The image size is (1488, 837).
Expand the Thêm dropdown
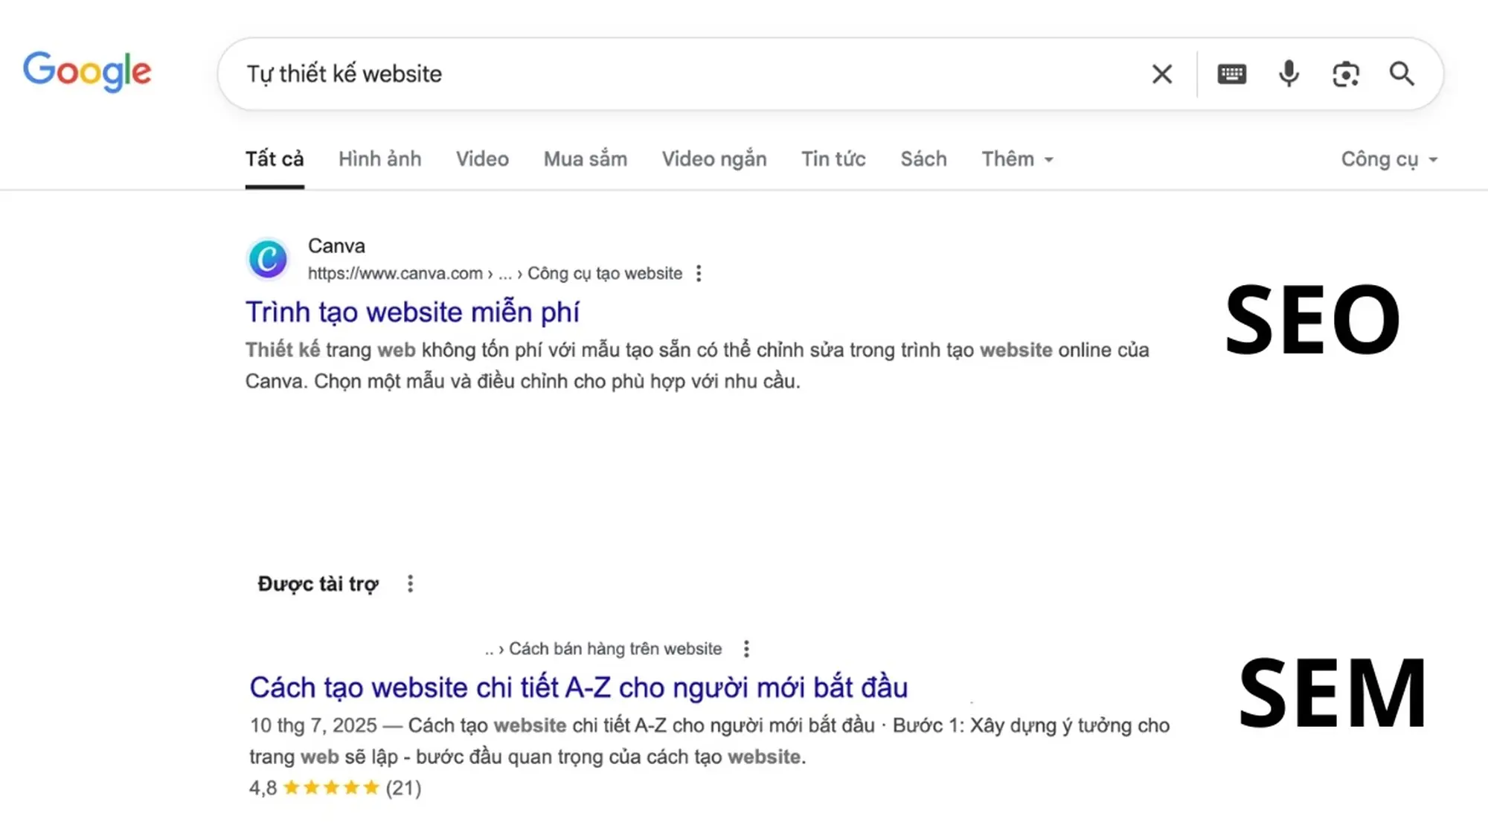point(1017,159)
